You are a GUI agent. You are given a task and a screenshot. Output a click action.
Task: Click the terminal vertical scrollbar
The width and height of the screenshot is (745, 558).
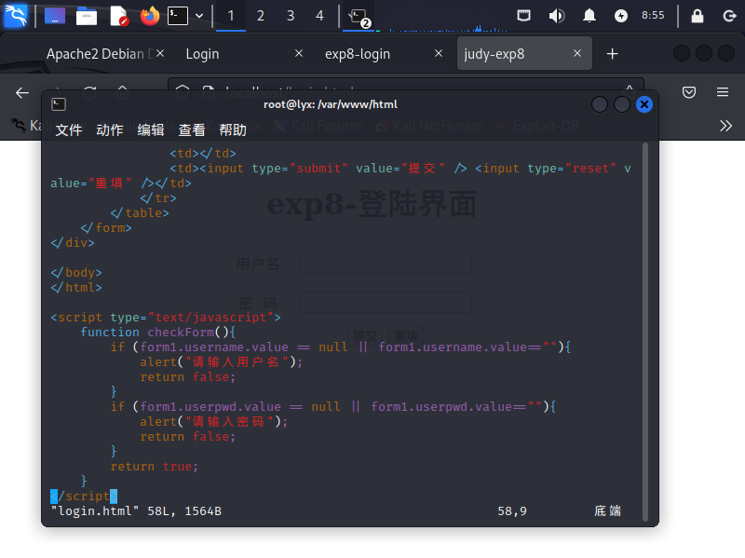(x=645, y=332)
